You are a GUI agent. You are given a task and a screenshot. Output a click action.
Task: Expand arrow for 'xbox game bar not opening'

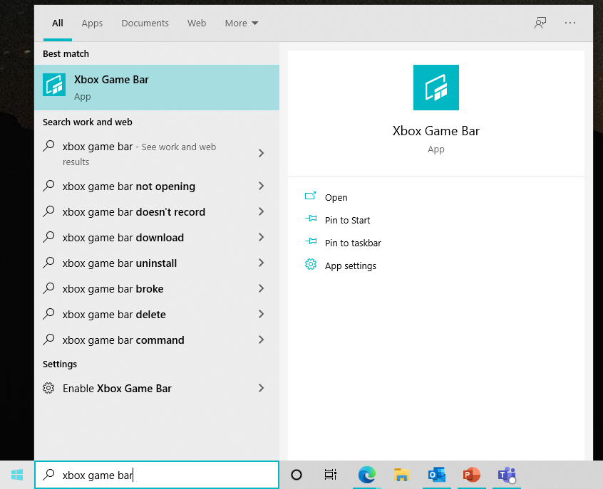coord(261,186)
